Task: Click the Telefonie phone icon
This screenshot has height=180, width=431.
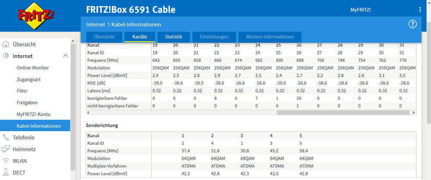Action: 6,138
